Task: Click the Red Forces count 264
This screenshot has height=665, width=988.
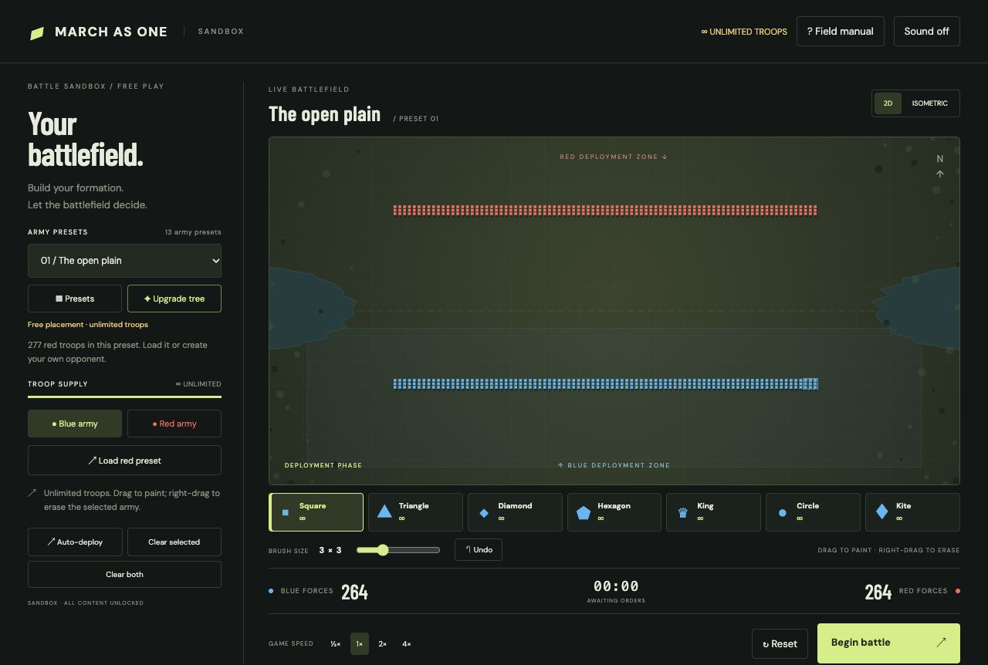Action: point(878,592)
